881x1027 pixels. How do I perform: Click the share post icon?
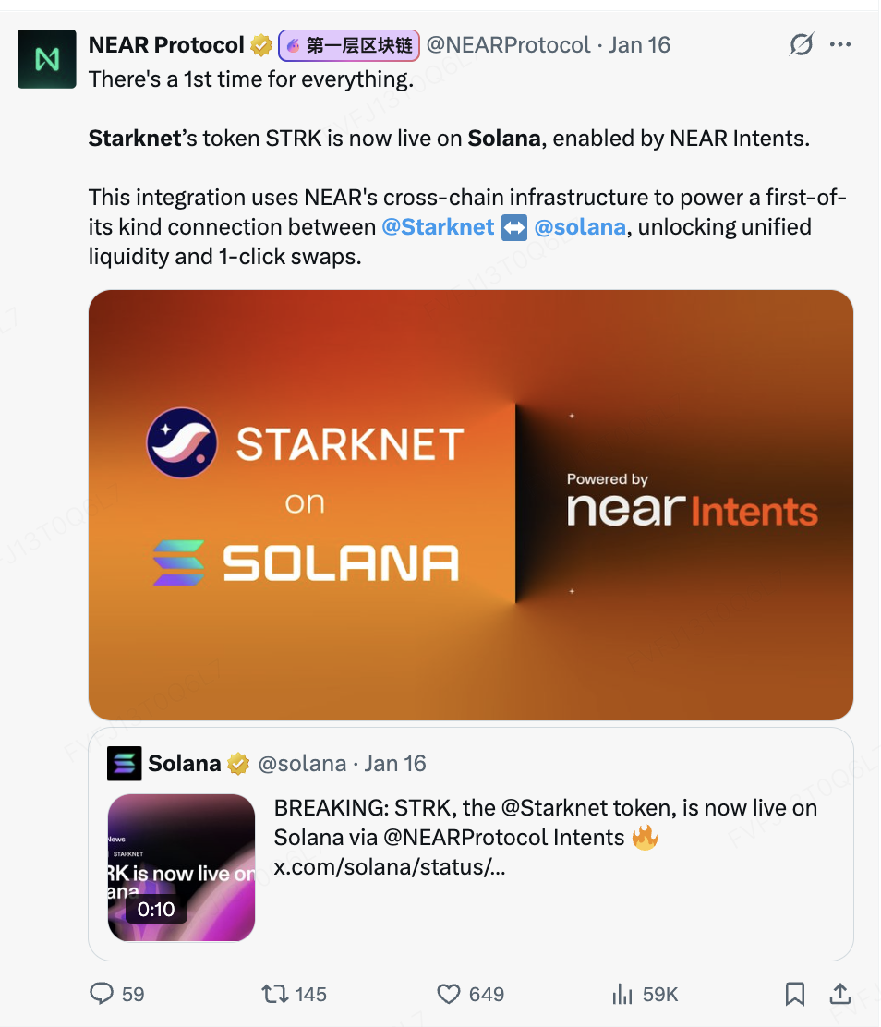(840, 994)
